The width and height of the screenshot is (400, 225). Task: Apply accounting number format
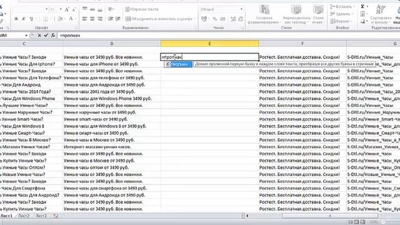click(204, 19)
